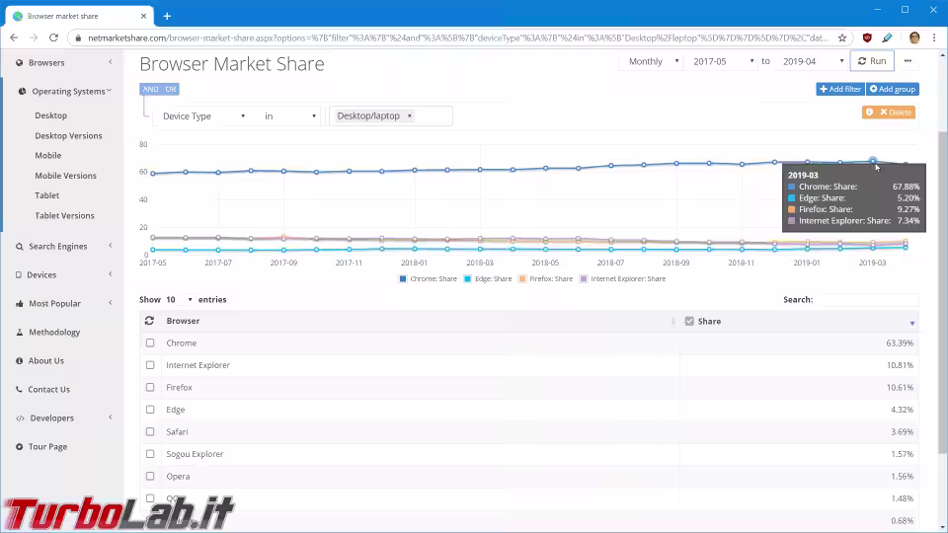Toggle Internet Explorer: Share legend swatch
Screen dimensions: 948x533
coord(584,279)
